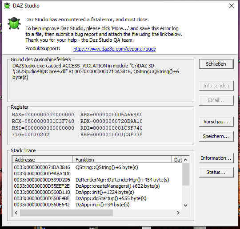The height and width of the screenshot is (229, 240).
Task: Open the Information... dialog
Action: click(216, 158)
